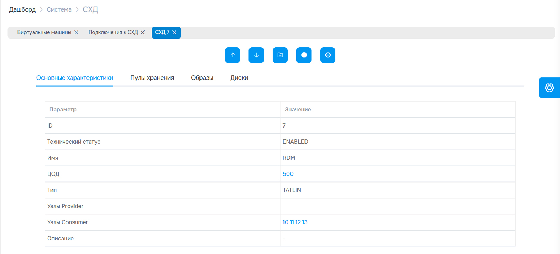The image size is (560, 254).
Task: Click the blue down arrow button
Action: (x=256, y=55)
